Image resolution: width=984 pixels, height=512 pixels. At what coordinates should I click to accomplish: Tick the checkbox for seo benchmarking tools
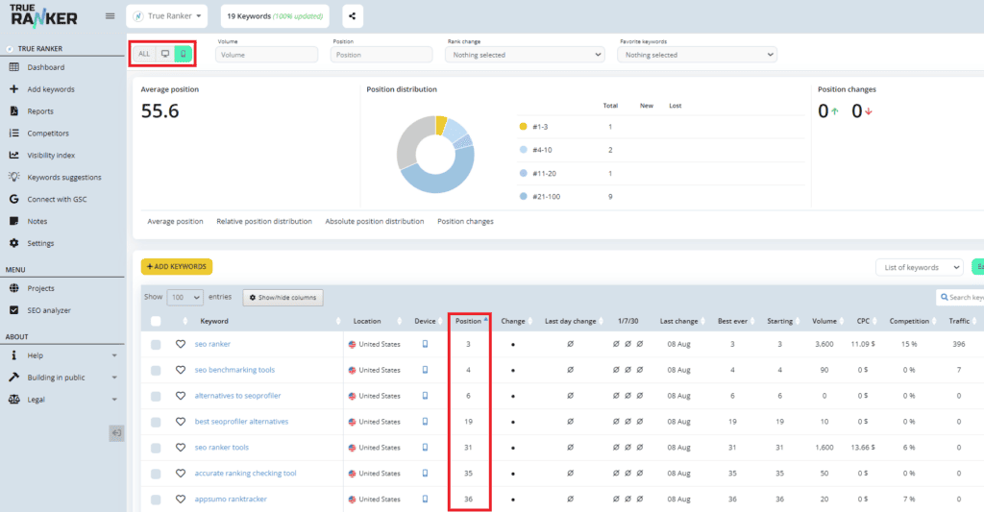156,370
